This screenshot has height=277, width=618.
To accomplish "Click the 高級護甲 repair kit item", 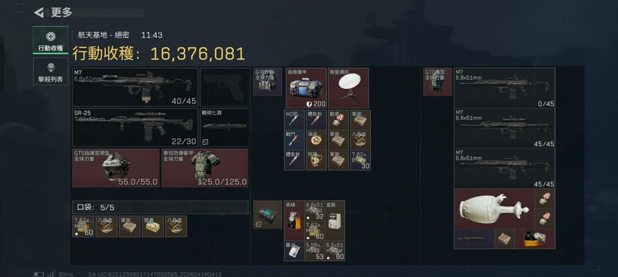I will (x=306, y=88).
